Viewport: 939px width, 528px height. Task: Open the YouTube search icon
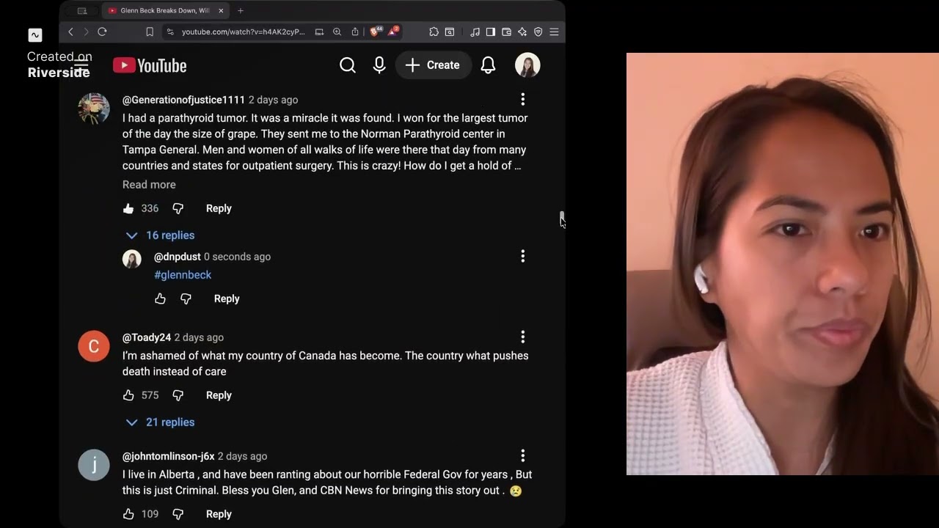tap(348, 65)
